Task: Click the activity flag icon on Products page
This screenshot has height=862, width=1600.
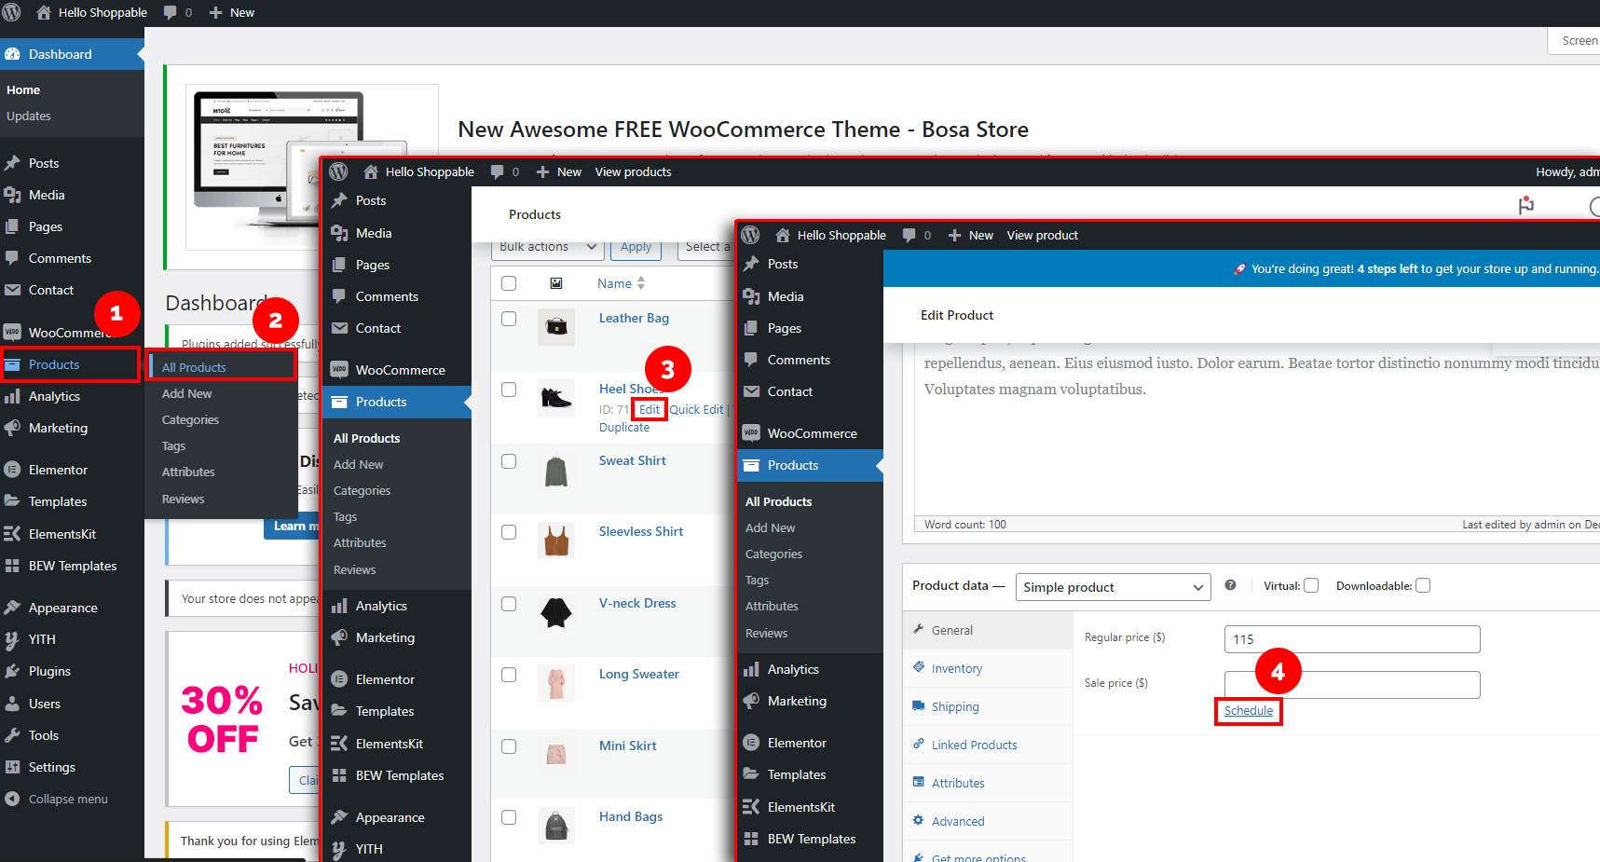Action: [x=1525, y=205]
